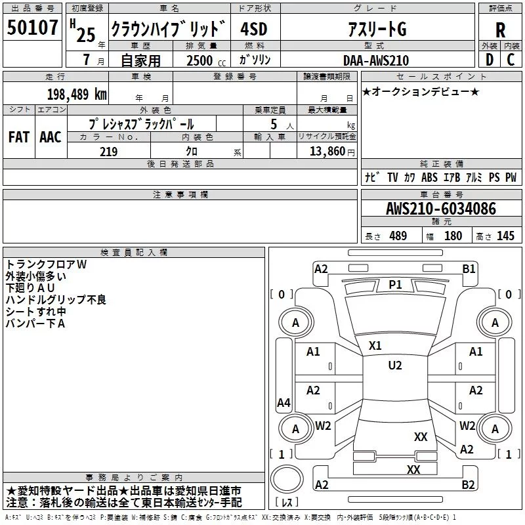Click chassis number AWS210-6034086
The height and width of the screenshot is (525, 525).
tap(441, 209)
